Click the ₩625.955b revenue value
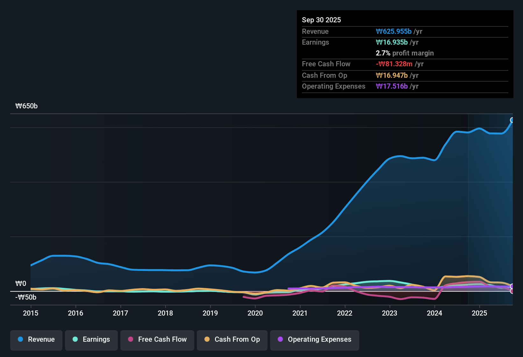This screenshot has width=523, height=357. pos(394,31)
